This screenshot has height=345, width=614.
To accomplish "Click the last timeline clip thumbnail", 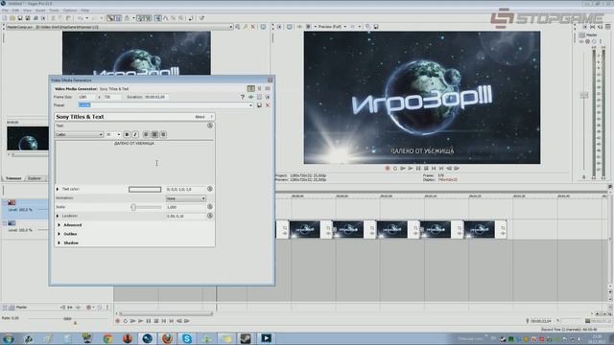I will pos(480,230).
